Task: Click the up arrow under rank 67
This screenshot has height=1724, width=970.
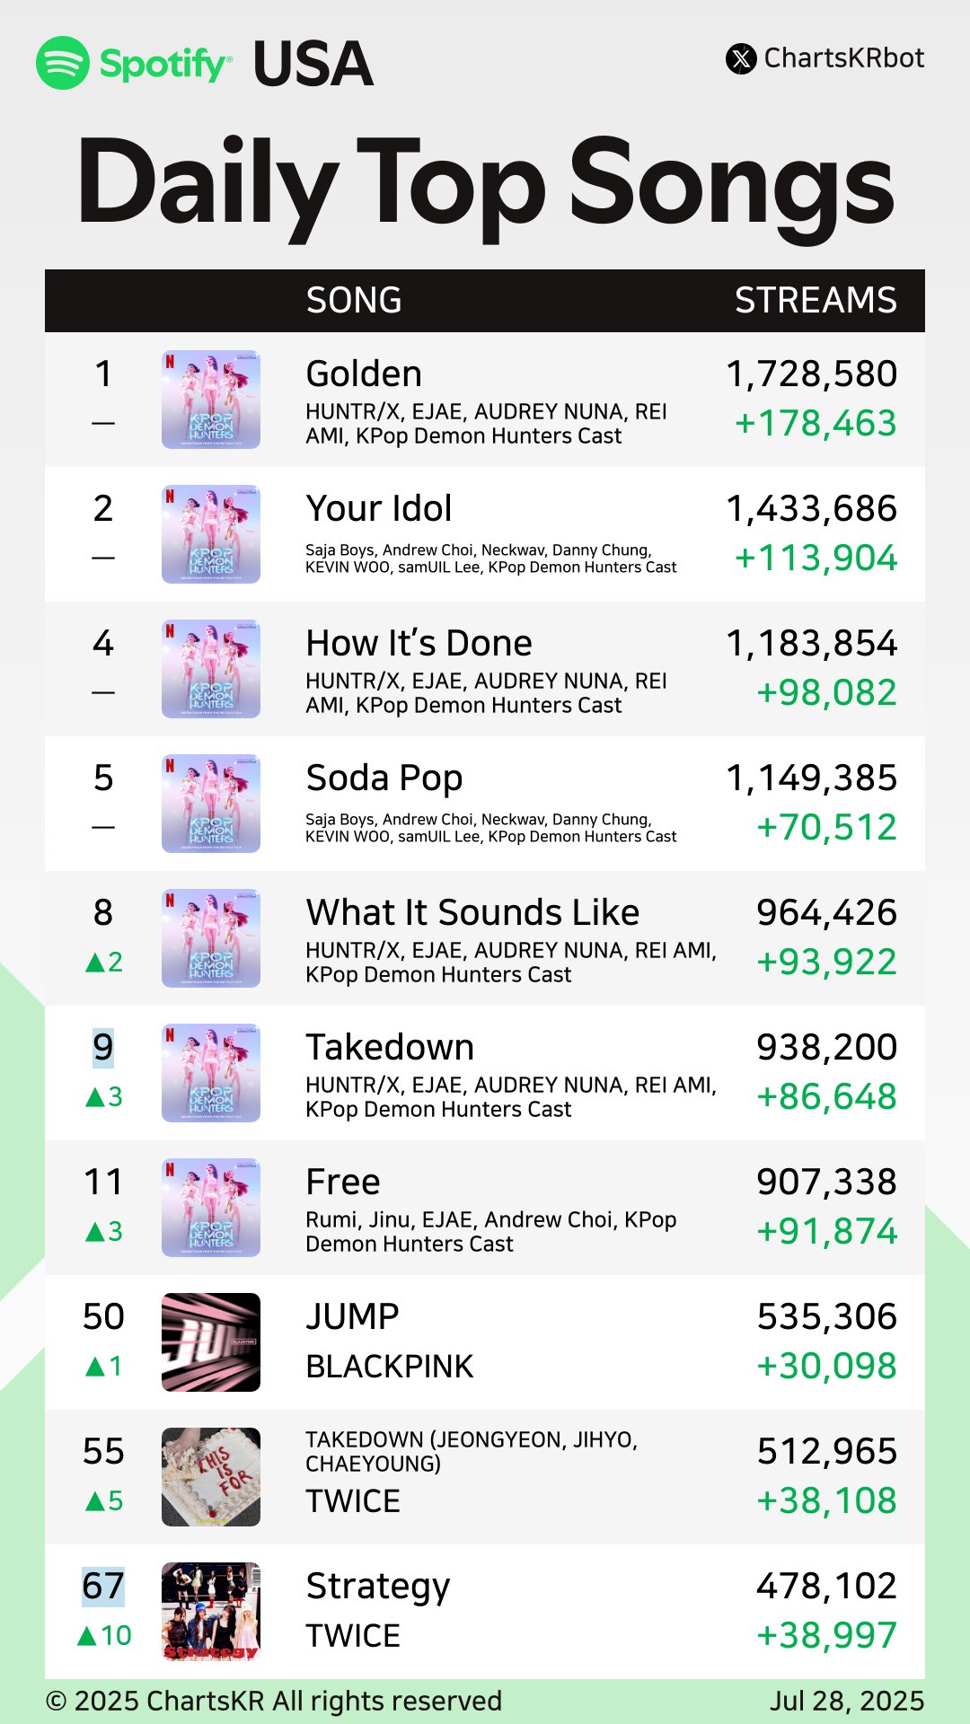Action: click(x=87, y=1636)
